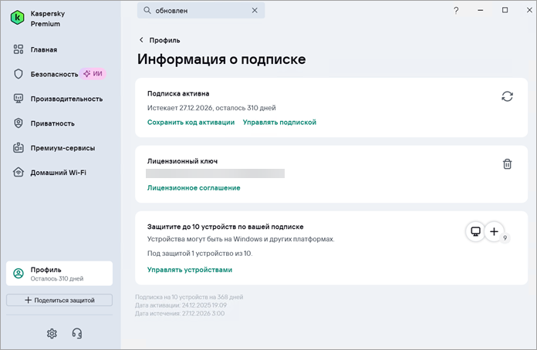537x350 pixels.
Task: Clear the search text with X
Action: [x=255, y=11]
